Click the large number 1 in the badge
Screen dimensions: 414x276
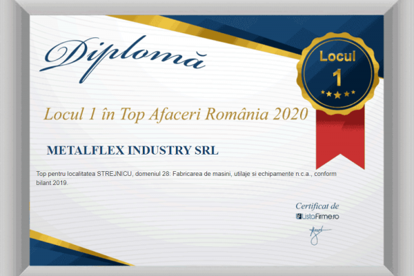click(337, 75)
